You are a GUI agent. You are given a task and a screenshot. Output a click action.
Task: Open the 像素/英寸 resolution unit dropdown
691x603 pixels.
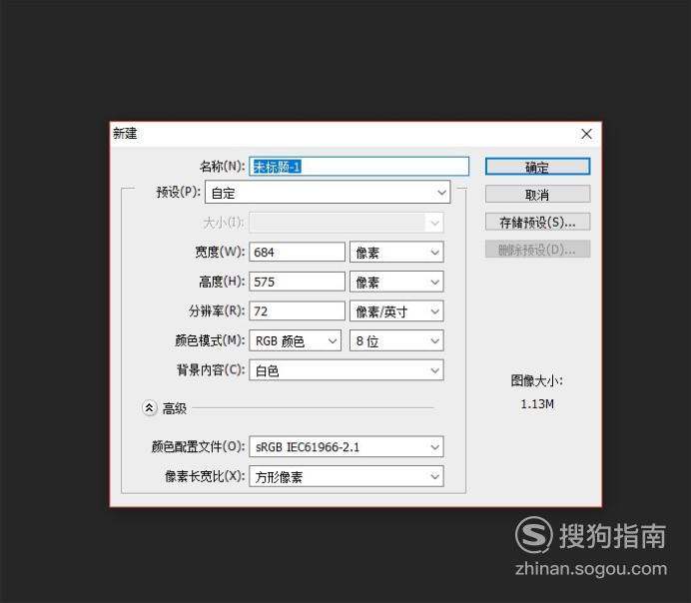(396, 310)
